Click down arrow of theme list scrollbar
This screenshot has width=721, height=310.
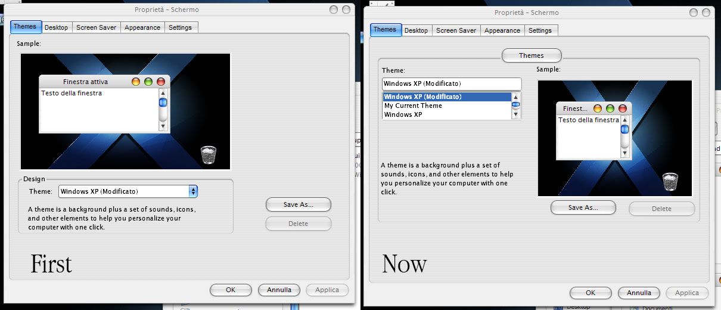tap(516, 115)
